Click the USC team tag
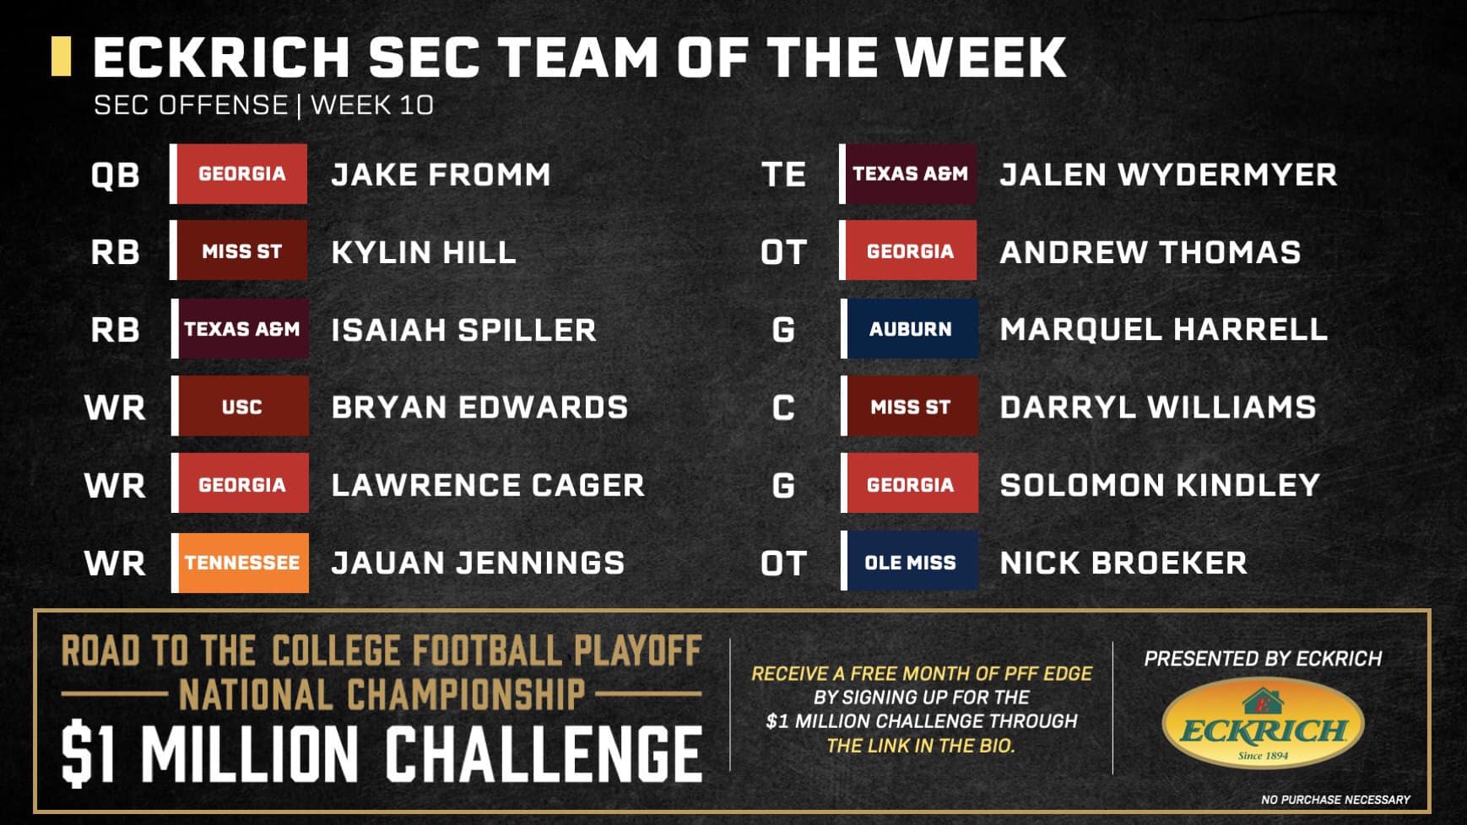The height and width of the screenshot is (825, 1467). click(x=241, y=407)
